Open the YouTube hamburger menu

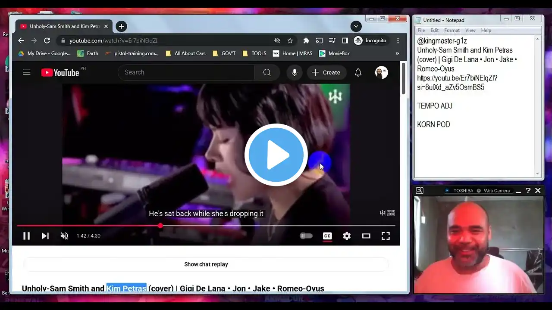(26, 72)
